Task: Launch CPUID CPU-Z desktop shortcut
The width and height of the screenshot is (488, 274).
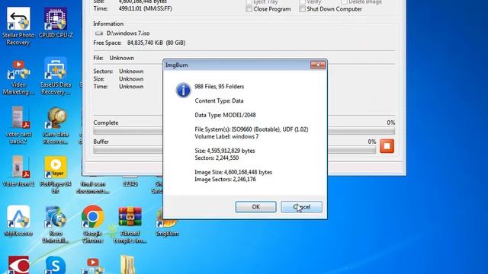Action: click(56, 22)
